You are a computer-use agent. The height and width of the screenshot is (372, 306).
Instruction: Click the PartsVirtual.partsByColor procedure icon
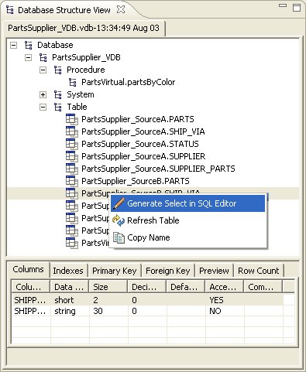(x=72, y=82)
